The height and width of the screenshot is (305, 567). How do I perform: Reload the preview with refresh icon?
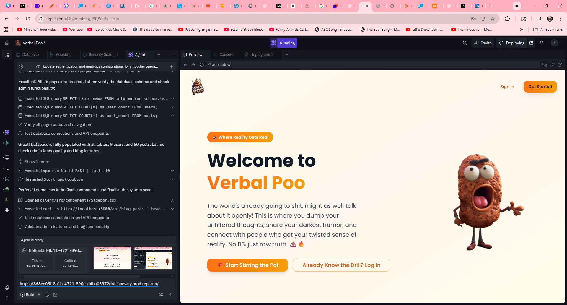pyautogui.click(x=202, y=65)
